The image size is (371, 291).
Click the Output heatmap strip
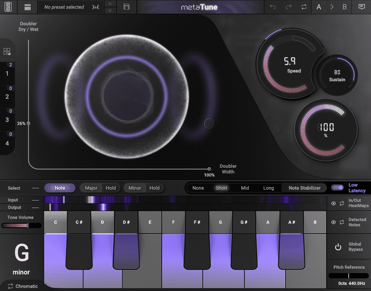pos(185,207)
